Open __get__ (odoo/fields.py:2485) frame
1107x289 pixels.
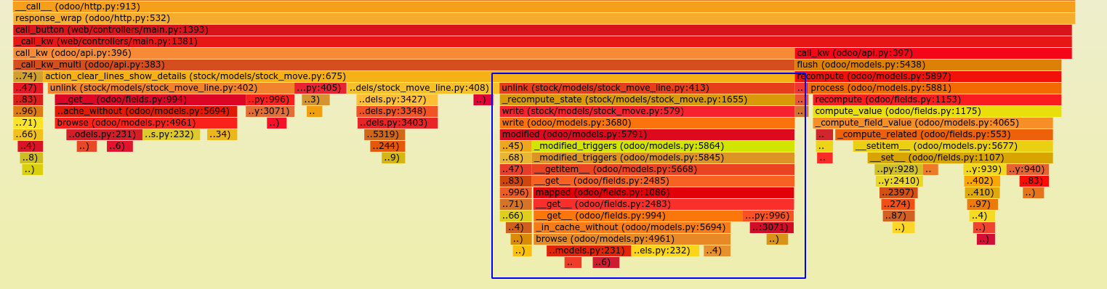(x=663, y=181)
